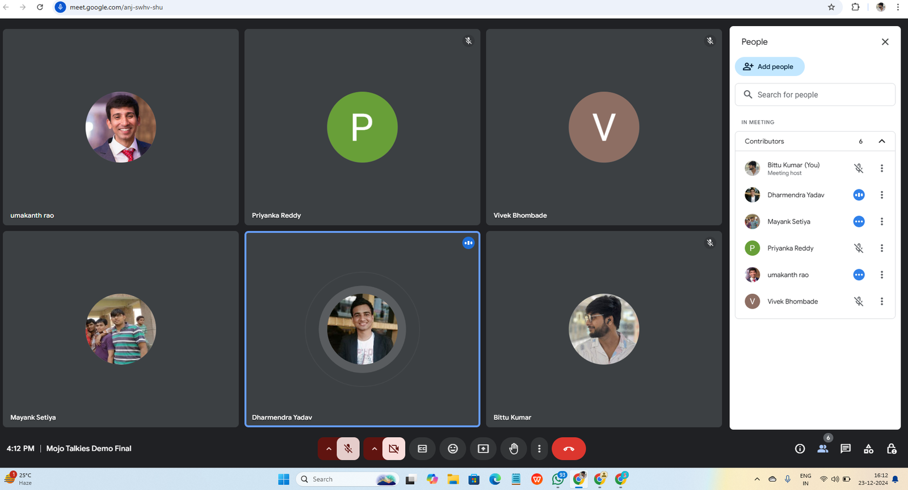Raise your hand
Screen dimensions: 908x490
pos(514,449)
